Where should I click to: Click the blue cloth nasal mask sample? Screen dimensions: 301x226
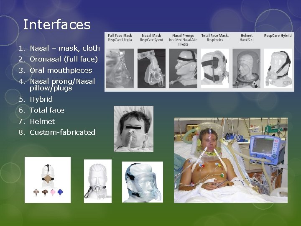coord(60,192)
